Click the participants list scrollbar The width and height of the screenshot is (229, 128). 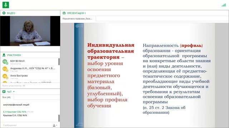[59, 62]
